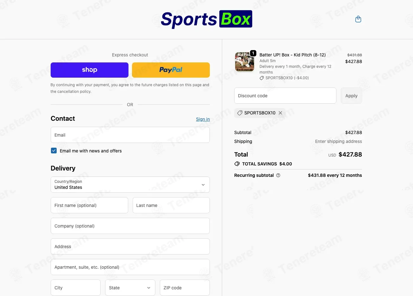Click the Apply discount button
The height and width of the screenshot is (296, 413).
point(351,96)
